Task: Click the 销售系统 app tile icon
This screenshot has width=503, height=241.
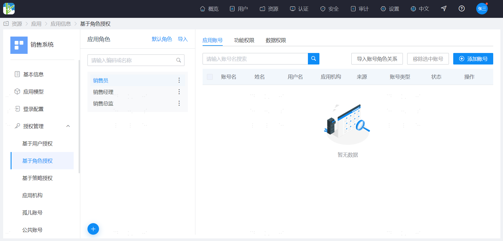Action: tap(19, 45)
